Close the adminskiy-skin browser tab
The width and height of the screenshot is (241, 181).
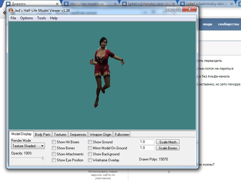coord(231,4)
